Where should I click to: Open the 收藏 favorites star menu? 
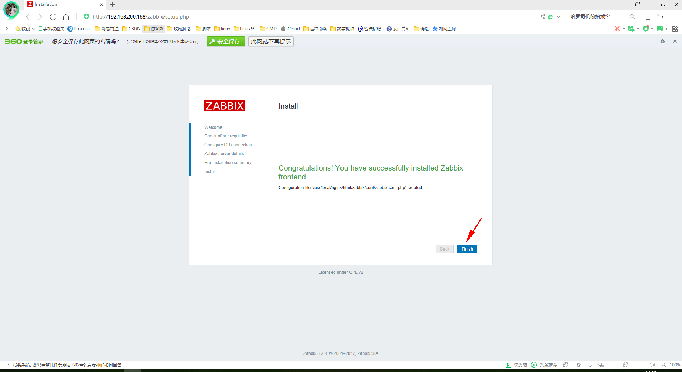25,29
